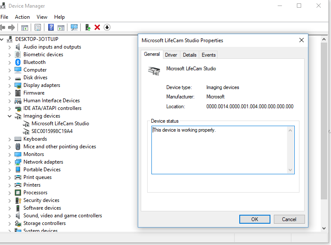Click Device Manager scrollbar up arrow

(324, 39)
